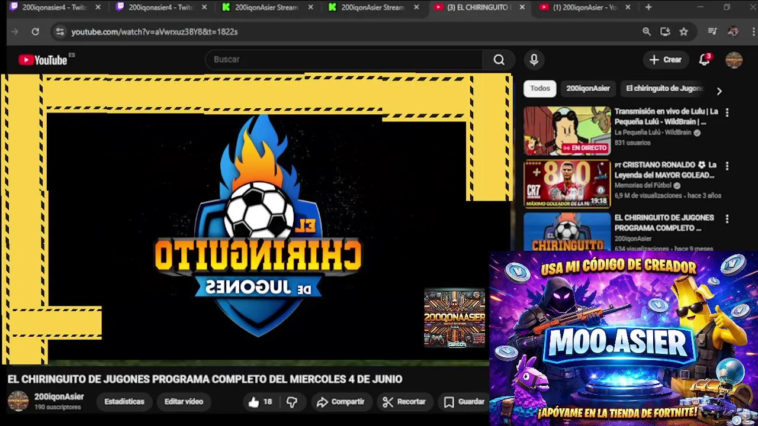This screenshot has height=426, width=758.
Task: Click the Editar vídeo button
Action: pyautogui.click(x=184, y=402)
